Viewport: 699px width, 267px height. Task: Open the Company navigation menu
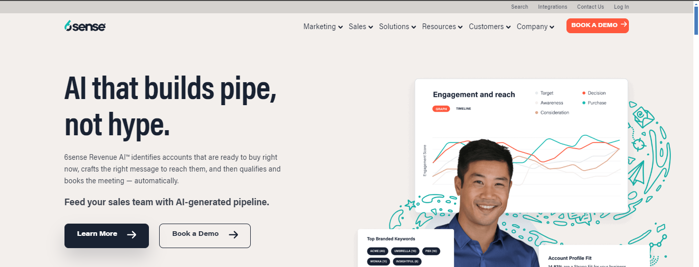pyautogui.click(x=536, y=27)
